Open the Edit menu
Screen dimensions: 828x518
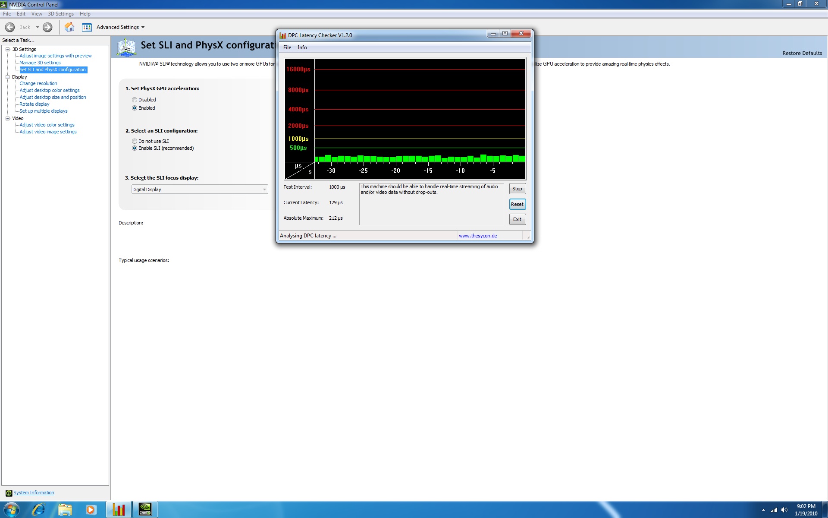coord(21,14)
